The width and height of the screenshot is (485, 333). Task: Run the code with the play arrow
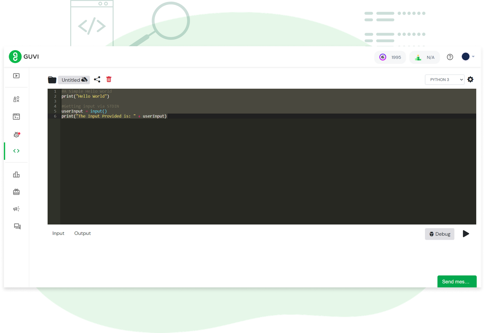coord(466,234)
